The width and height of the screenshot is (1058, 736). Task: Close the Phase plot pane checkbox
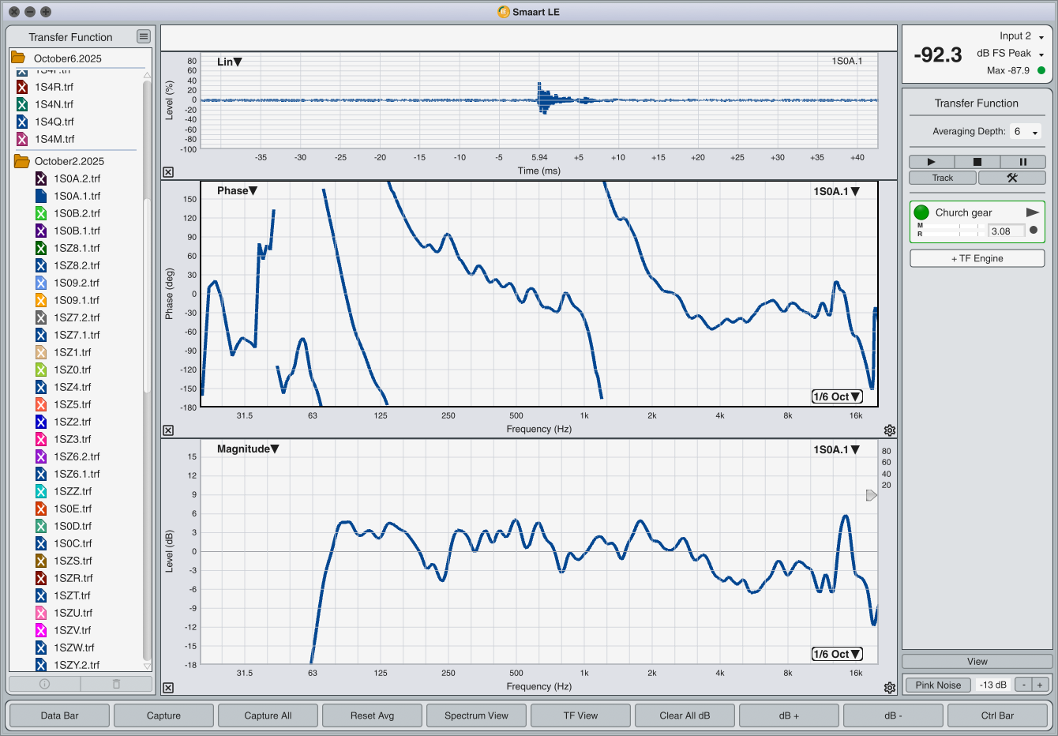coord(168,430)
